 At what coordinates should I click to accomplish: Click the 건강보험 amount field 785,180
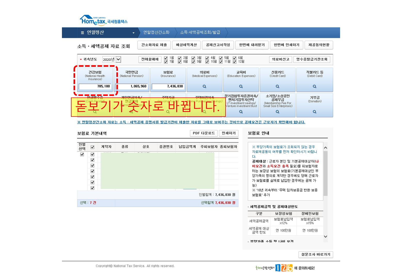click(95, 86)
